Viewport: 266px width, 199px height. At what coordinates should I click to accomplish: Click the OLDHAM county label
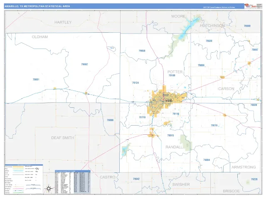click(40, 37)
